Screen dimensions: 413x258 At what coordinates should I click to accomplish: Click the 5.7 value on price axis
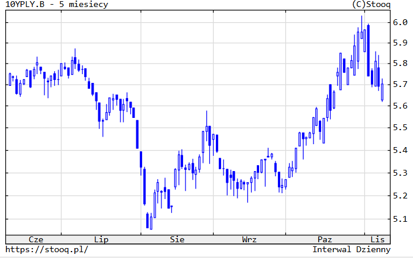(400, 85)
